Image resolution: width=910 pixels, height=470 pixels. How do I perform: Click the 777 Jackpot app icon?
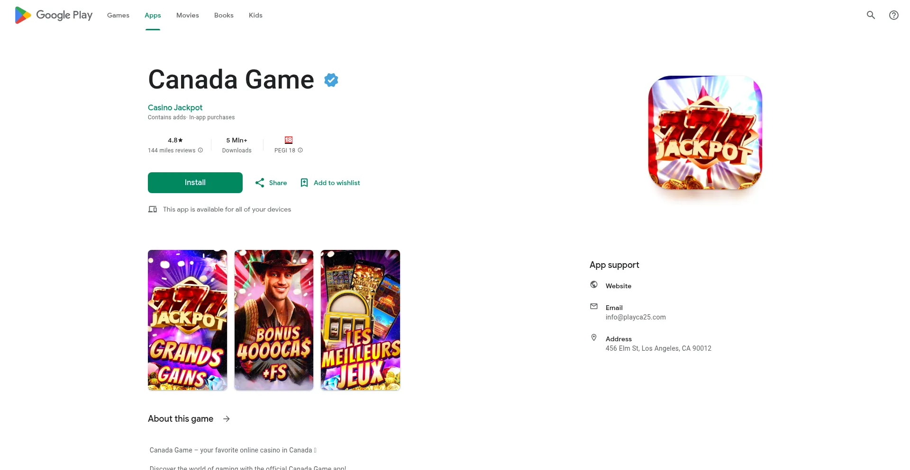[705, 133]
